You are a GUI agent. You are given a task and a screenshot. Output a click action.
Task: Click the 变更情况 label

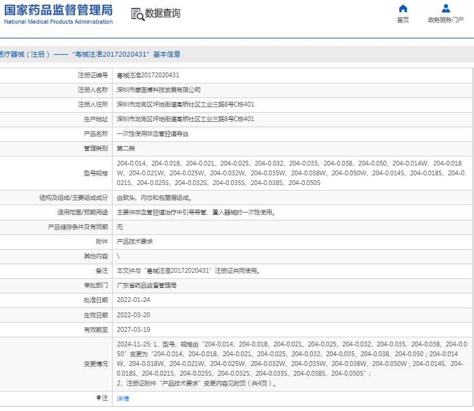pos(96,364)
